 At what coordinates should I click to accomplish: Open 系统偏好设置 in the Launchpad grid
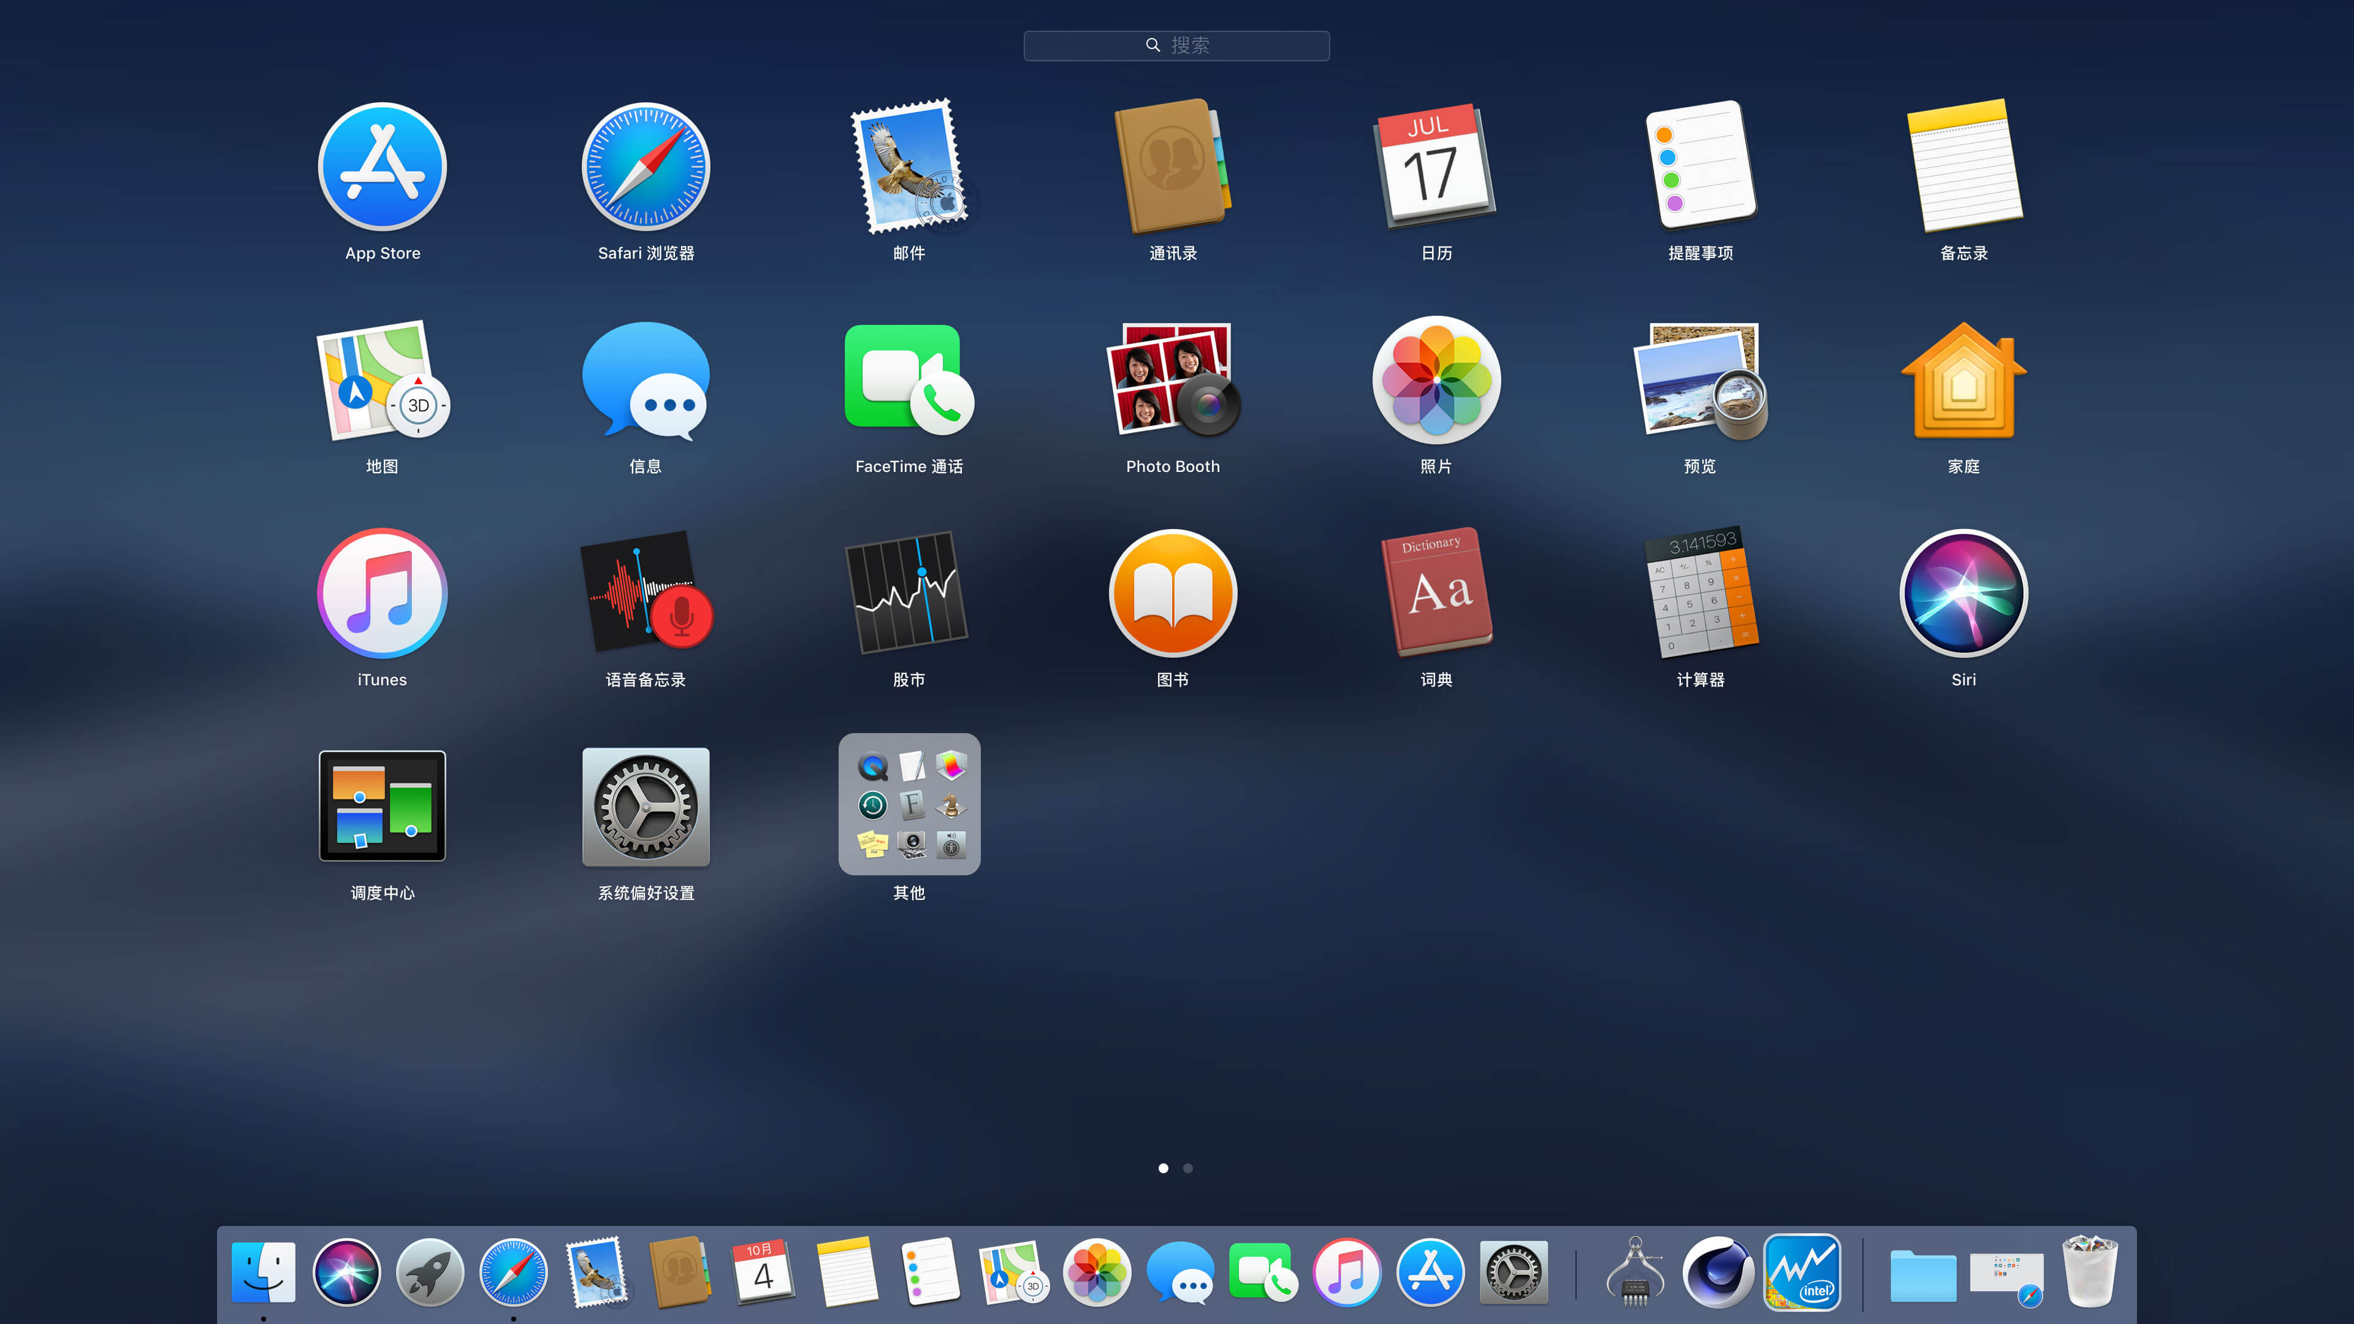[x=645, y=806]
